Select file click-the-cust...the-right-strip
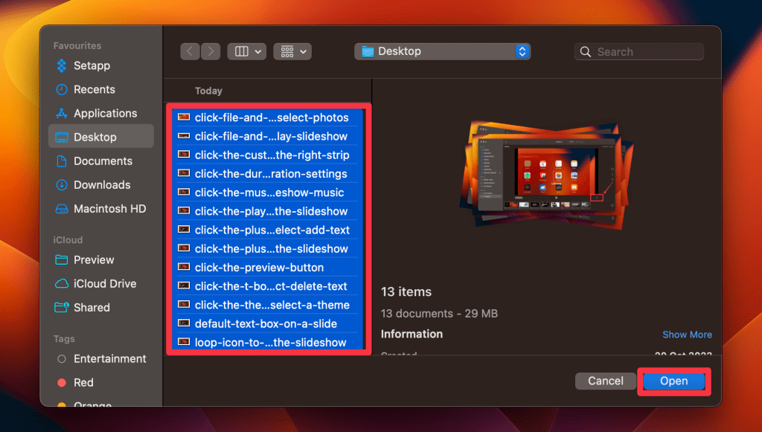This screenshot has width=762, height=432. tap(267, 155)
